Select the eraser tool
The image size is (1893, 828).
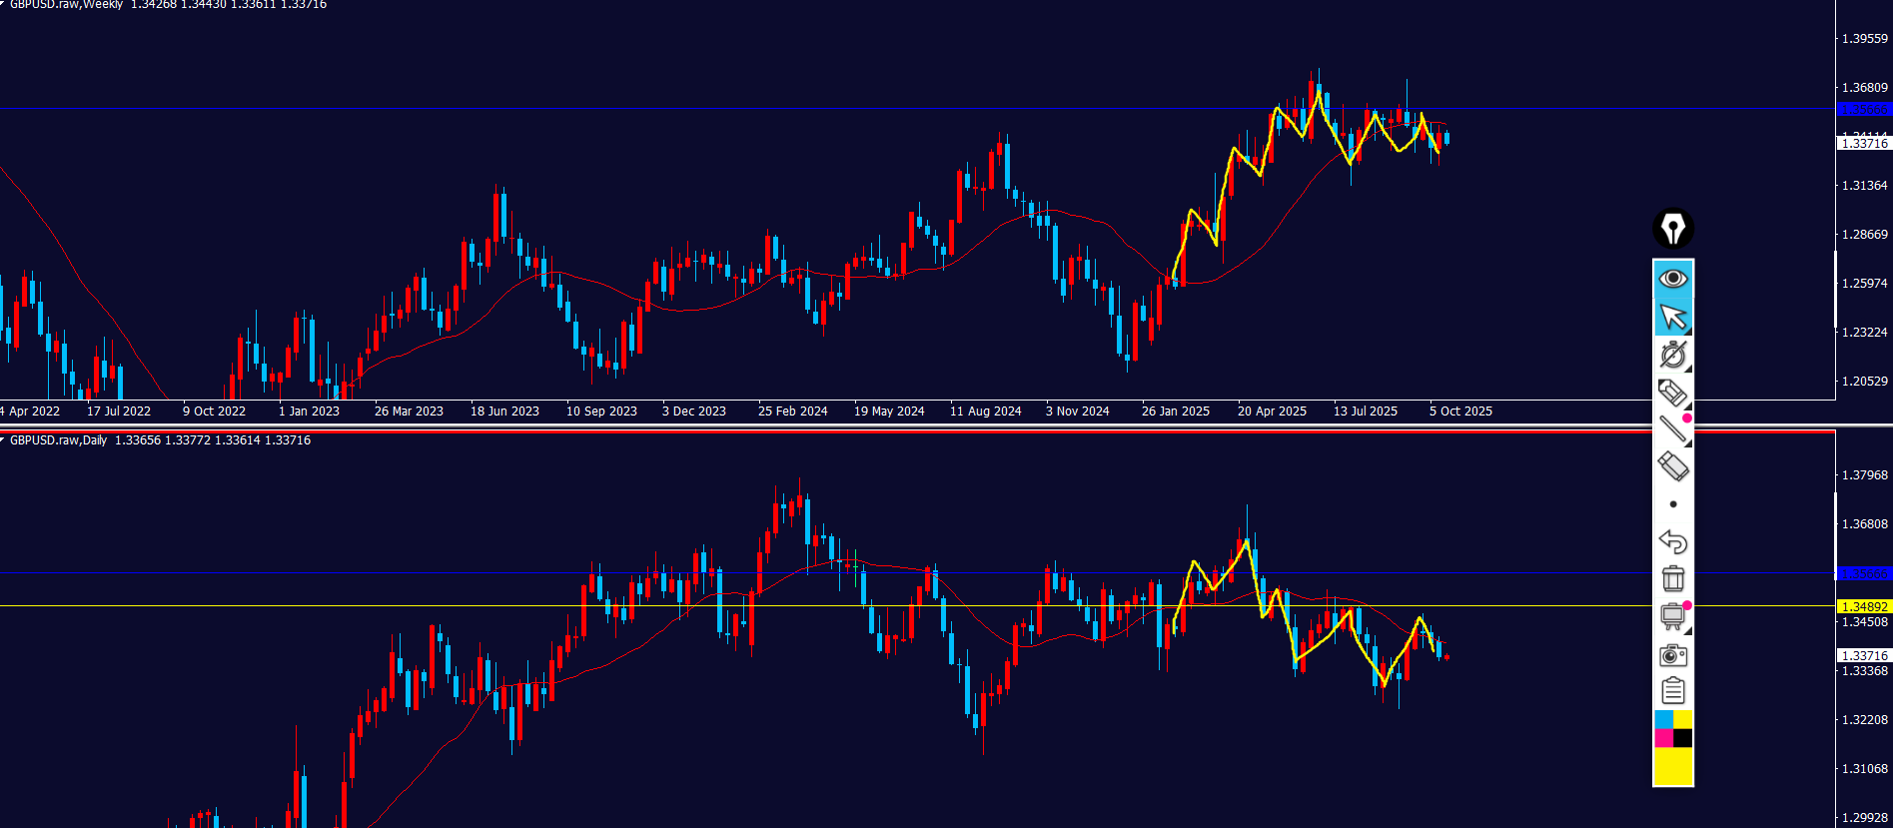pyautogui.click(x=1672, y=466)
